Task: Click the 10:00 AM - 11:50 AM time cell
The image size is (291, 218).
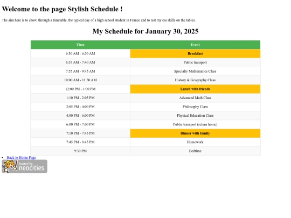Action: [80, 80]
